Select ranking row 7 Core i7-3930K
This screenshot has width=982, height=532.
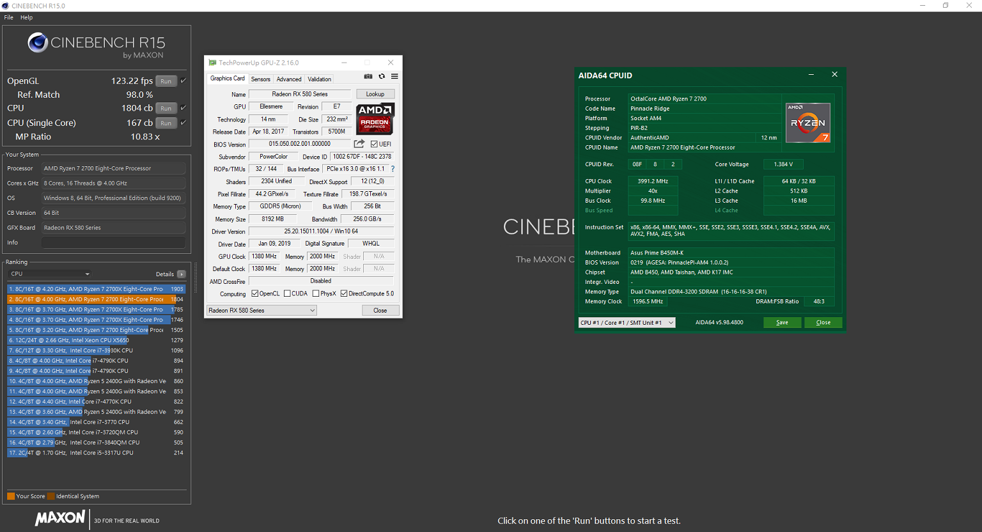[96, 350]
